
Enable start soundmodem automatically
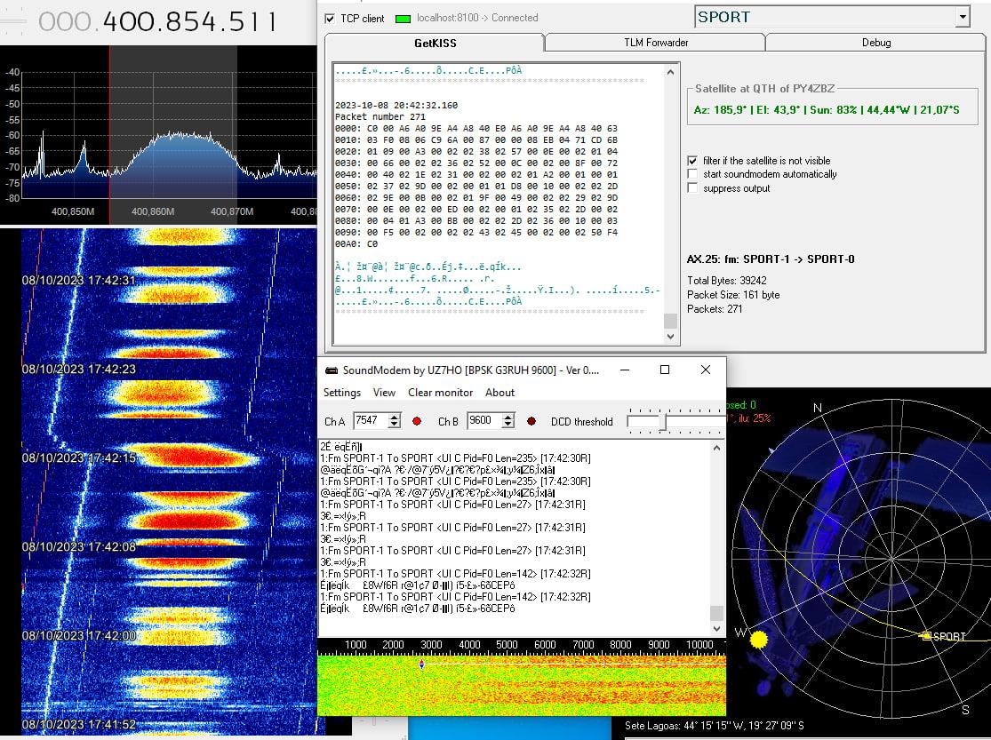pyautogui.click(x=692, y=174)
